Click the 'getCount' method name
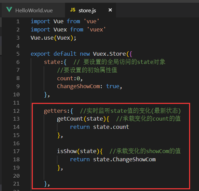Image resolution: width=199 pixels, height=191 pixels. click(70, 119)
